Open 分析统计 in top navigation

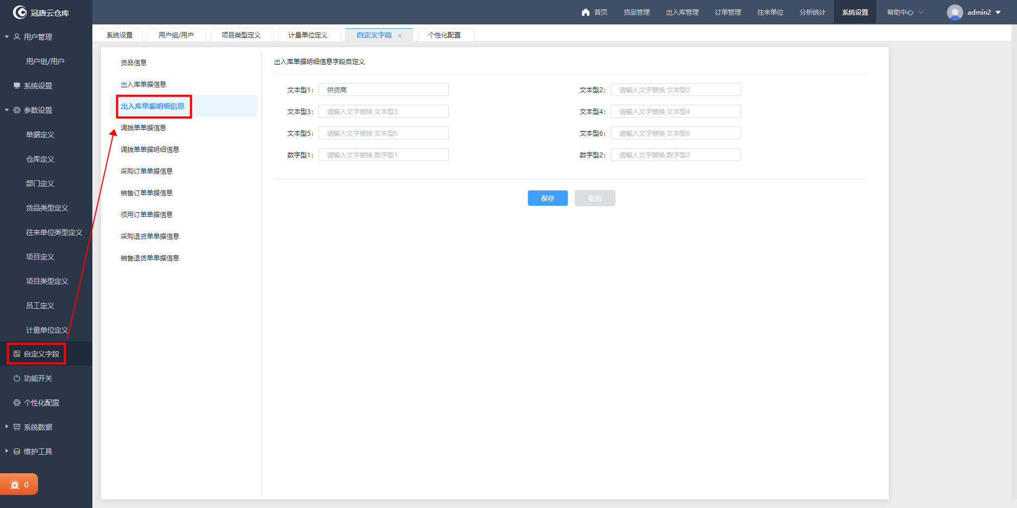[813, 12]
